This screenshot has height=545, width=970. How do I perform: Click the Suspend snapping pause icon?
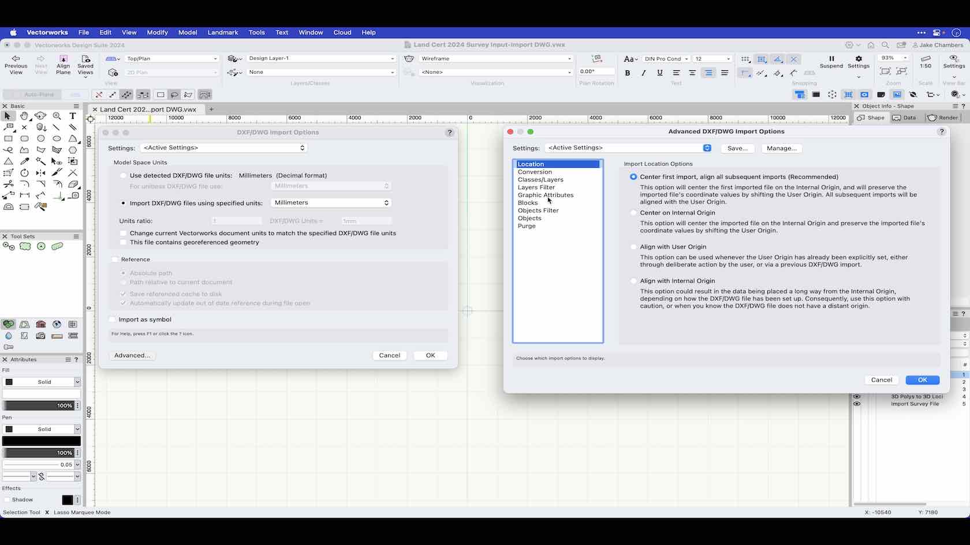831,58
